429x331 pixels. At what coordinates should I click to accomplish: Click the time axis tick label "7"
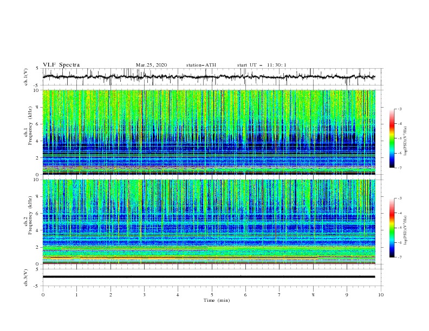pyautogui.click(x=279, y=295)
